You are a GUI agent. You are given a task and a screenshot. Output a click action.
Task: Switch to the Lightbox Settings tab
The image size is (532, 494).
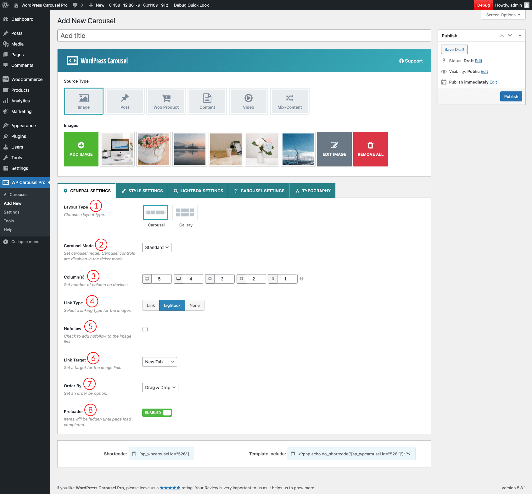pos(198,191)
